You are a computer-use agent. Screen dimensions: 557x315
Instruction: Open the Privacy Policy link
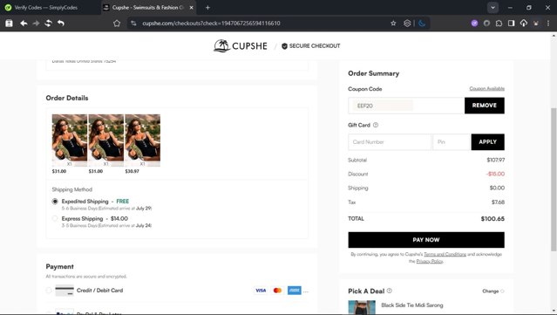coord(430,261)
